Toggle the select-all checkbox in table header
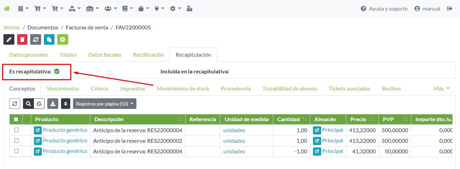This screenshot has height=169, width=460. tap(16, 119)
